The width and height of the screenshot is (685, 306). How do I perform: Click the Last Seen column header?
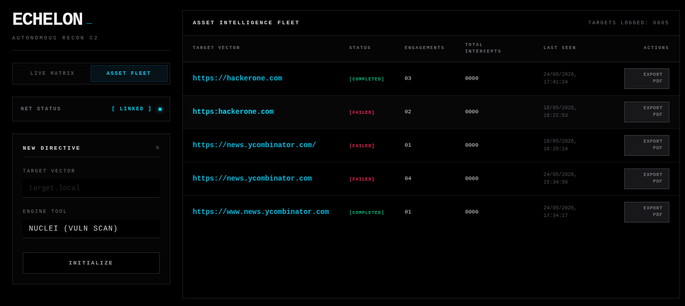[x=560, y=48]
